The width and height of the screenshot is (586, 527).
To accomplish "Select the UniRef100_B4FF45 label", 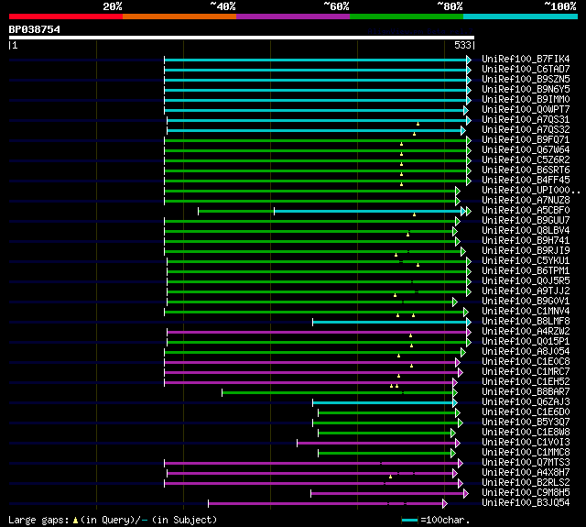I will click(x=526, y=181).
